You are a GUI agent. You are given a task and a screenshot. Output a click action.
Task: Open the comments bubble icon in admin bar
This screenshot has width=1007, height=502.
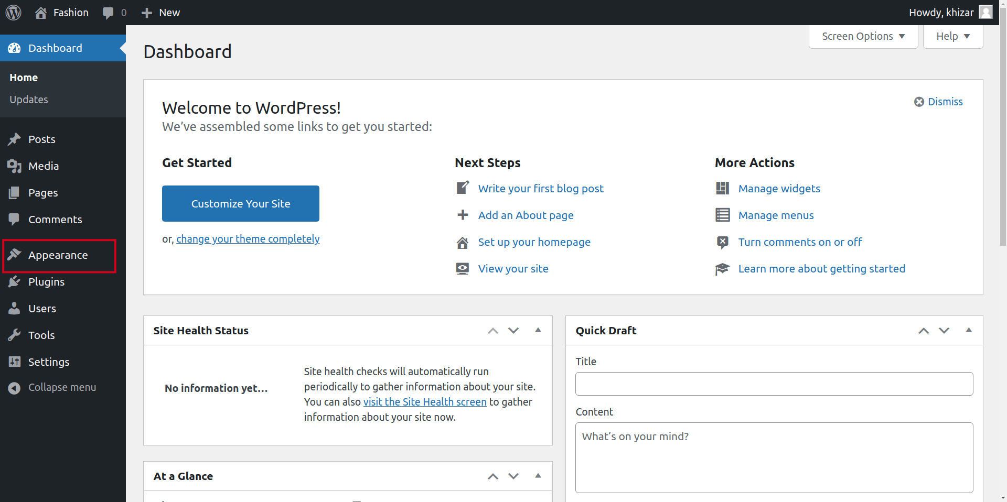(x=108, y=13)
